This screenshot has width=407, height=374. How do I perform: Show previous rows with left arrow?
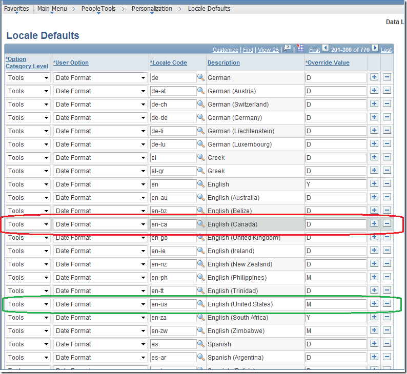[325, 49]
